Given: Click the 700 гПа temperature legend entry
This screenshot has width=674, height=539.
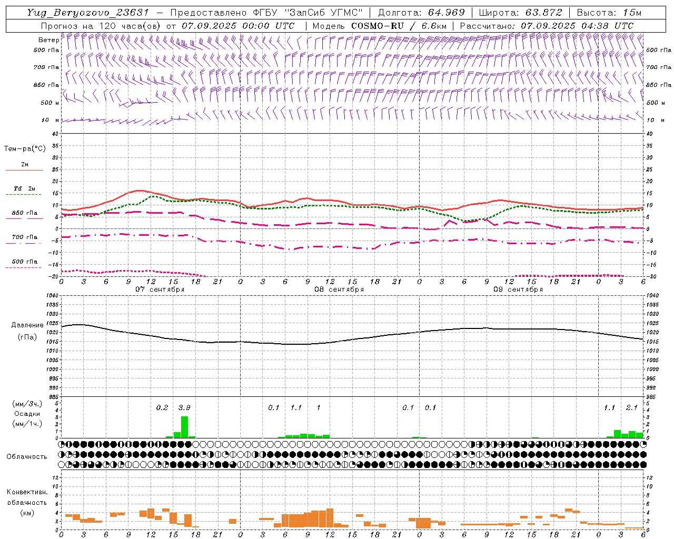Looking at the screenshot, I should pos(25,237).
